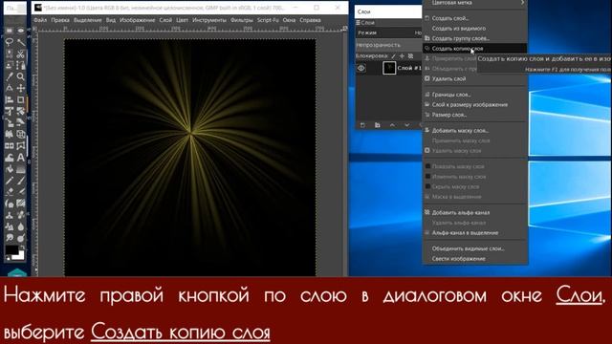
Task: Select the Airbrush tool
Action: [21, 192]
